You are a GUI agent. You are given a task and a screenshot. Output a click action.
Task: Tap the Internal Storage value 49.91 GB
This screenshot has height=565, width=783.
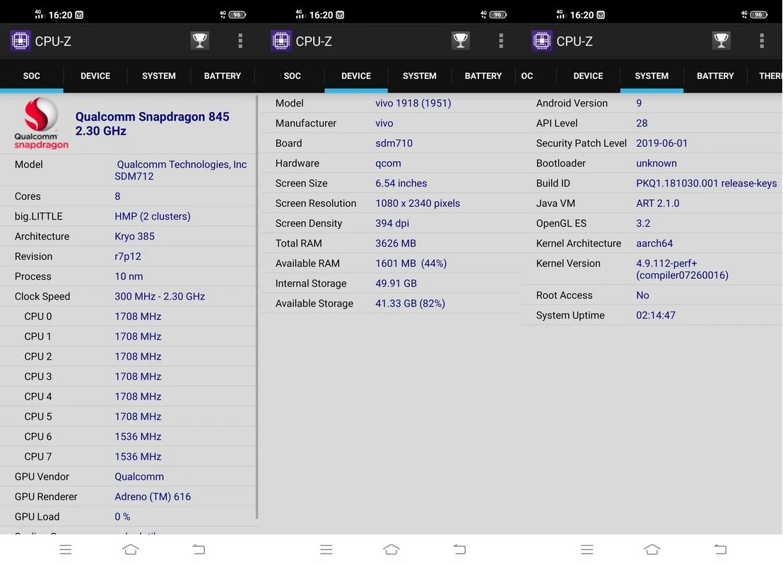[396, 283]
